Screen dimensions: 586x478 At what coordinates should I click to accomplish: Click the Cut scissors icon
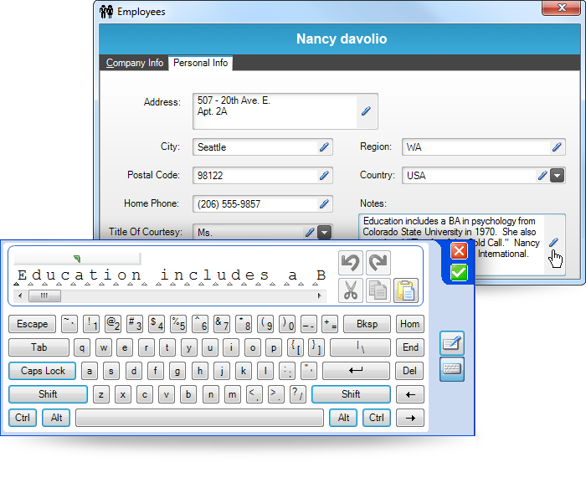pyautogui.click(x=351, y=290)
